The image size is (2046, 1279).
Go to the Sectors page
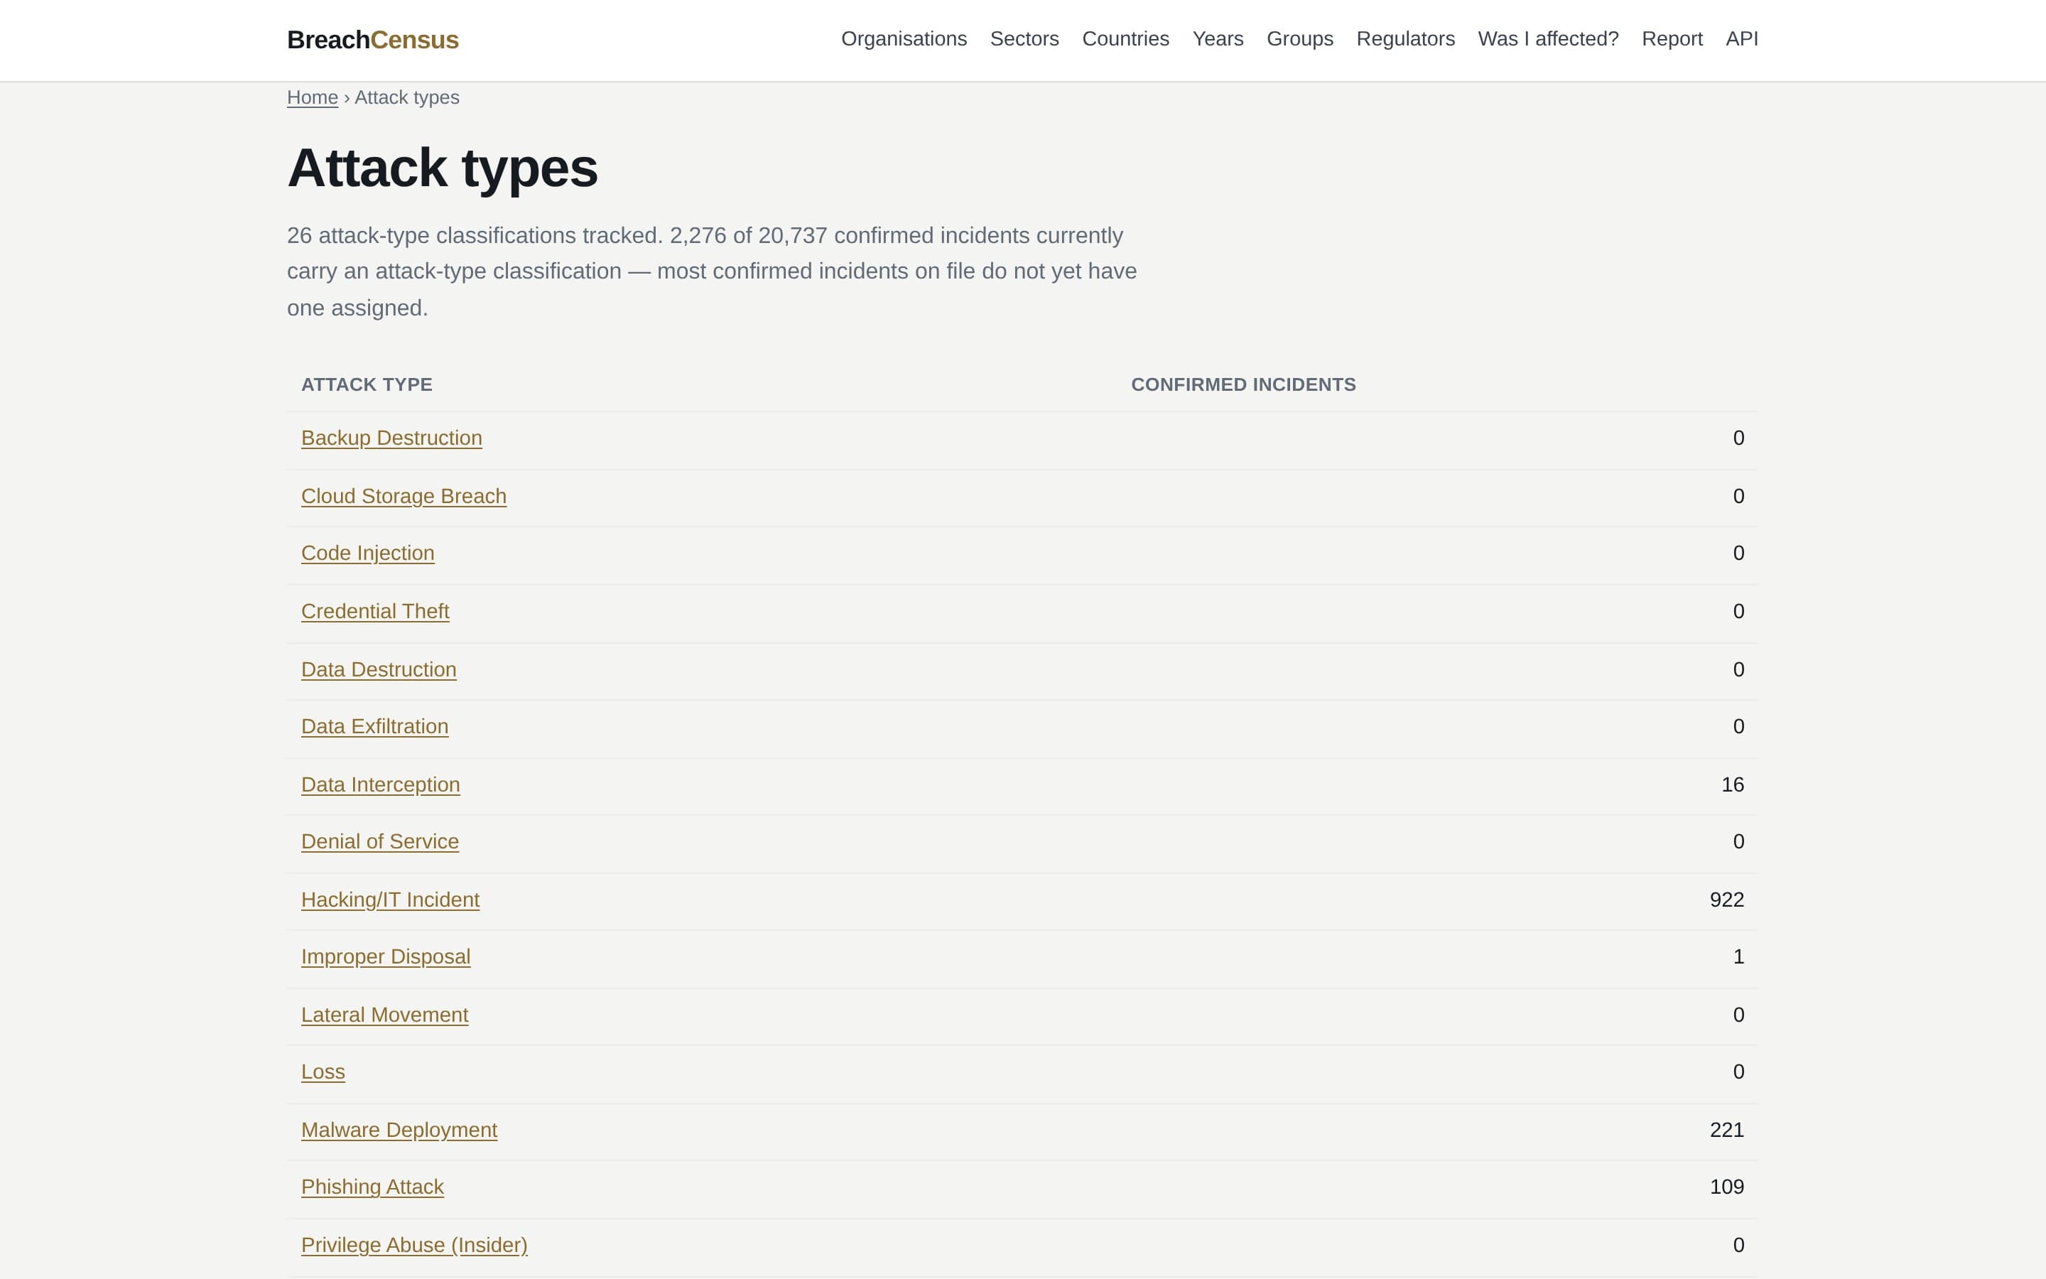(x=1024, y=39)
